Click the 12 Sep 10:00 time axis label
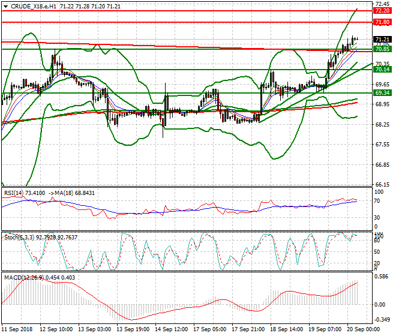Viewport: 396px width, 336px height. pos(56,329)
